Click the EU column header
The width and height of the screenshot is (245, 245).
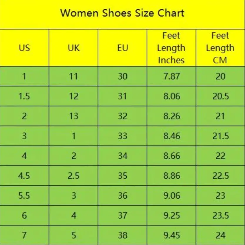coord(122,48)
